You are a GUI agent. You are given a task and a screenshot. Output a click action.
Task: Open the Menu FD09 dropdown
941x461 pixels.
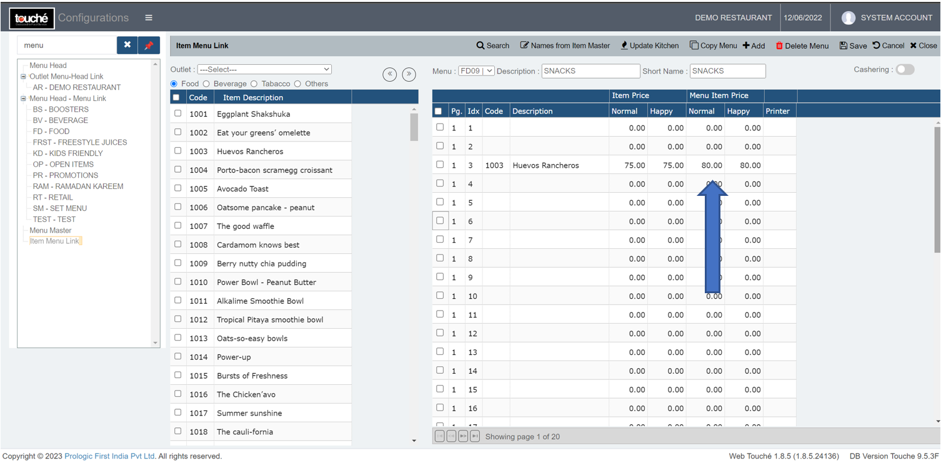point(476,71)
